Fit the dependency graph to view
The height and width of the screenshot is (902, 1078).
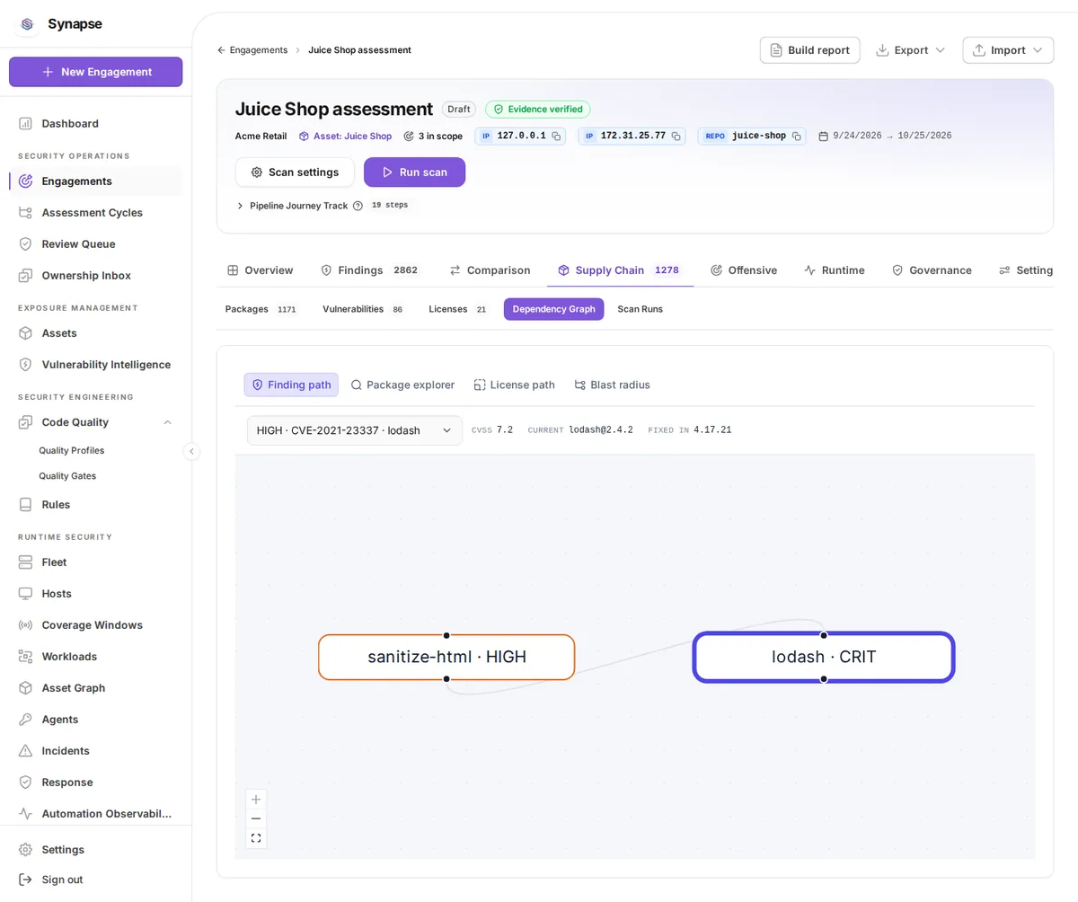click(x=256, y=838)
